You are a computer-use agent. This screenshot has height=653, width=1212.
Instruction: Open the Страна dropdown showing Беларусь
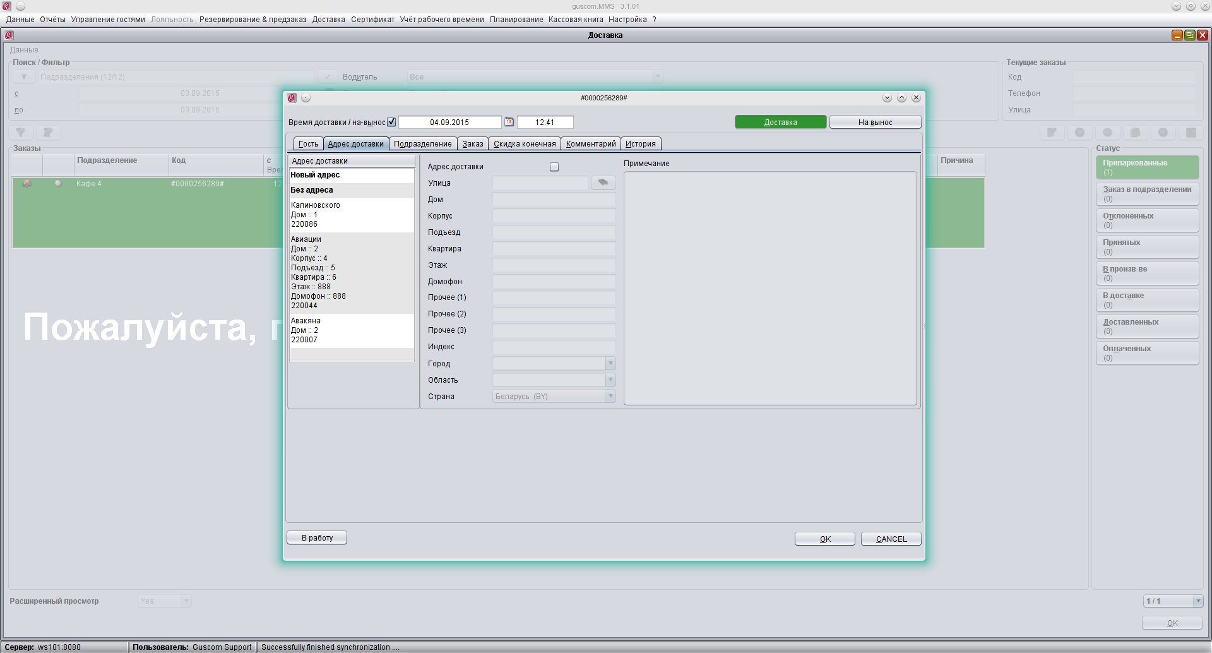(x=610, y=397)
